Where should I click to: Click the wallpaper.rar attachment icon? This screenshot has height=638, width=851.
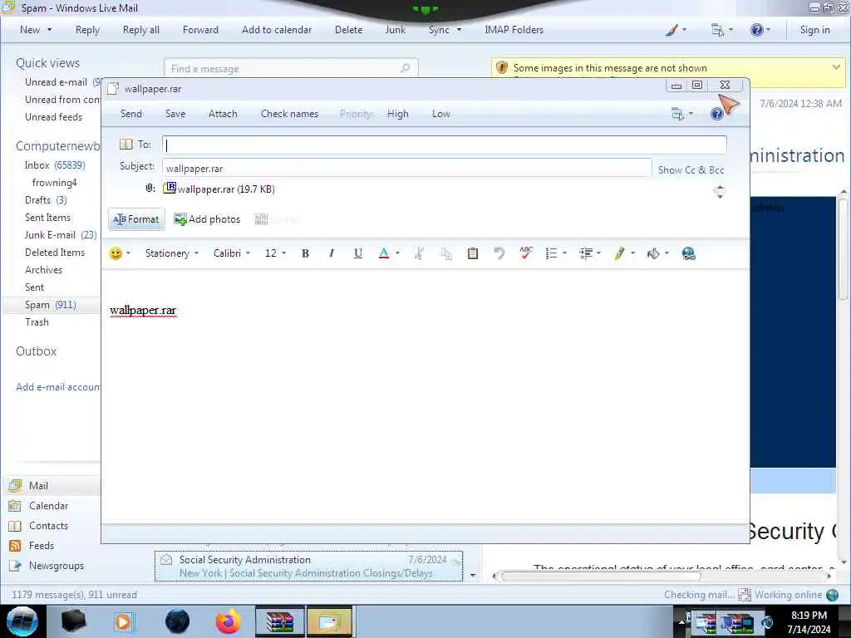(x=170, y=189)
